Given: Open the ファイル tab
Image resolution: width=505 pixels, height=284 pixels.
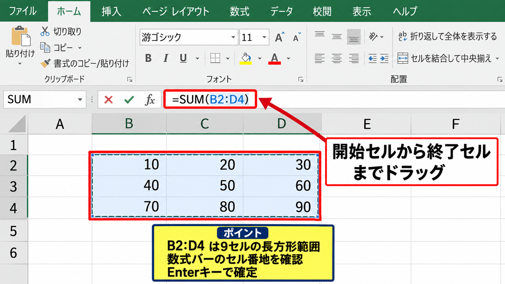Looking at the screenshot, I should [23, 11].
